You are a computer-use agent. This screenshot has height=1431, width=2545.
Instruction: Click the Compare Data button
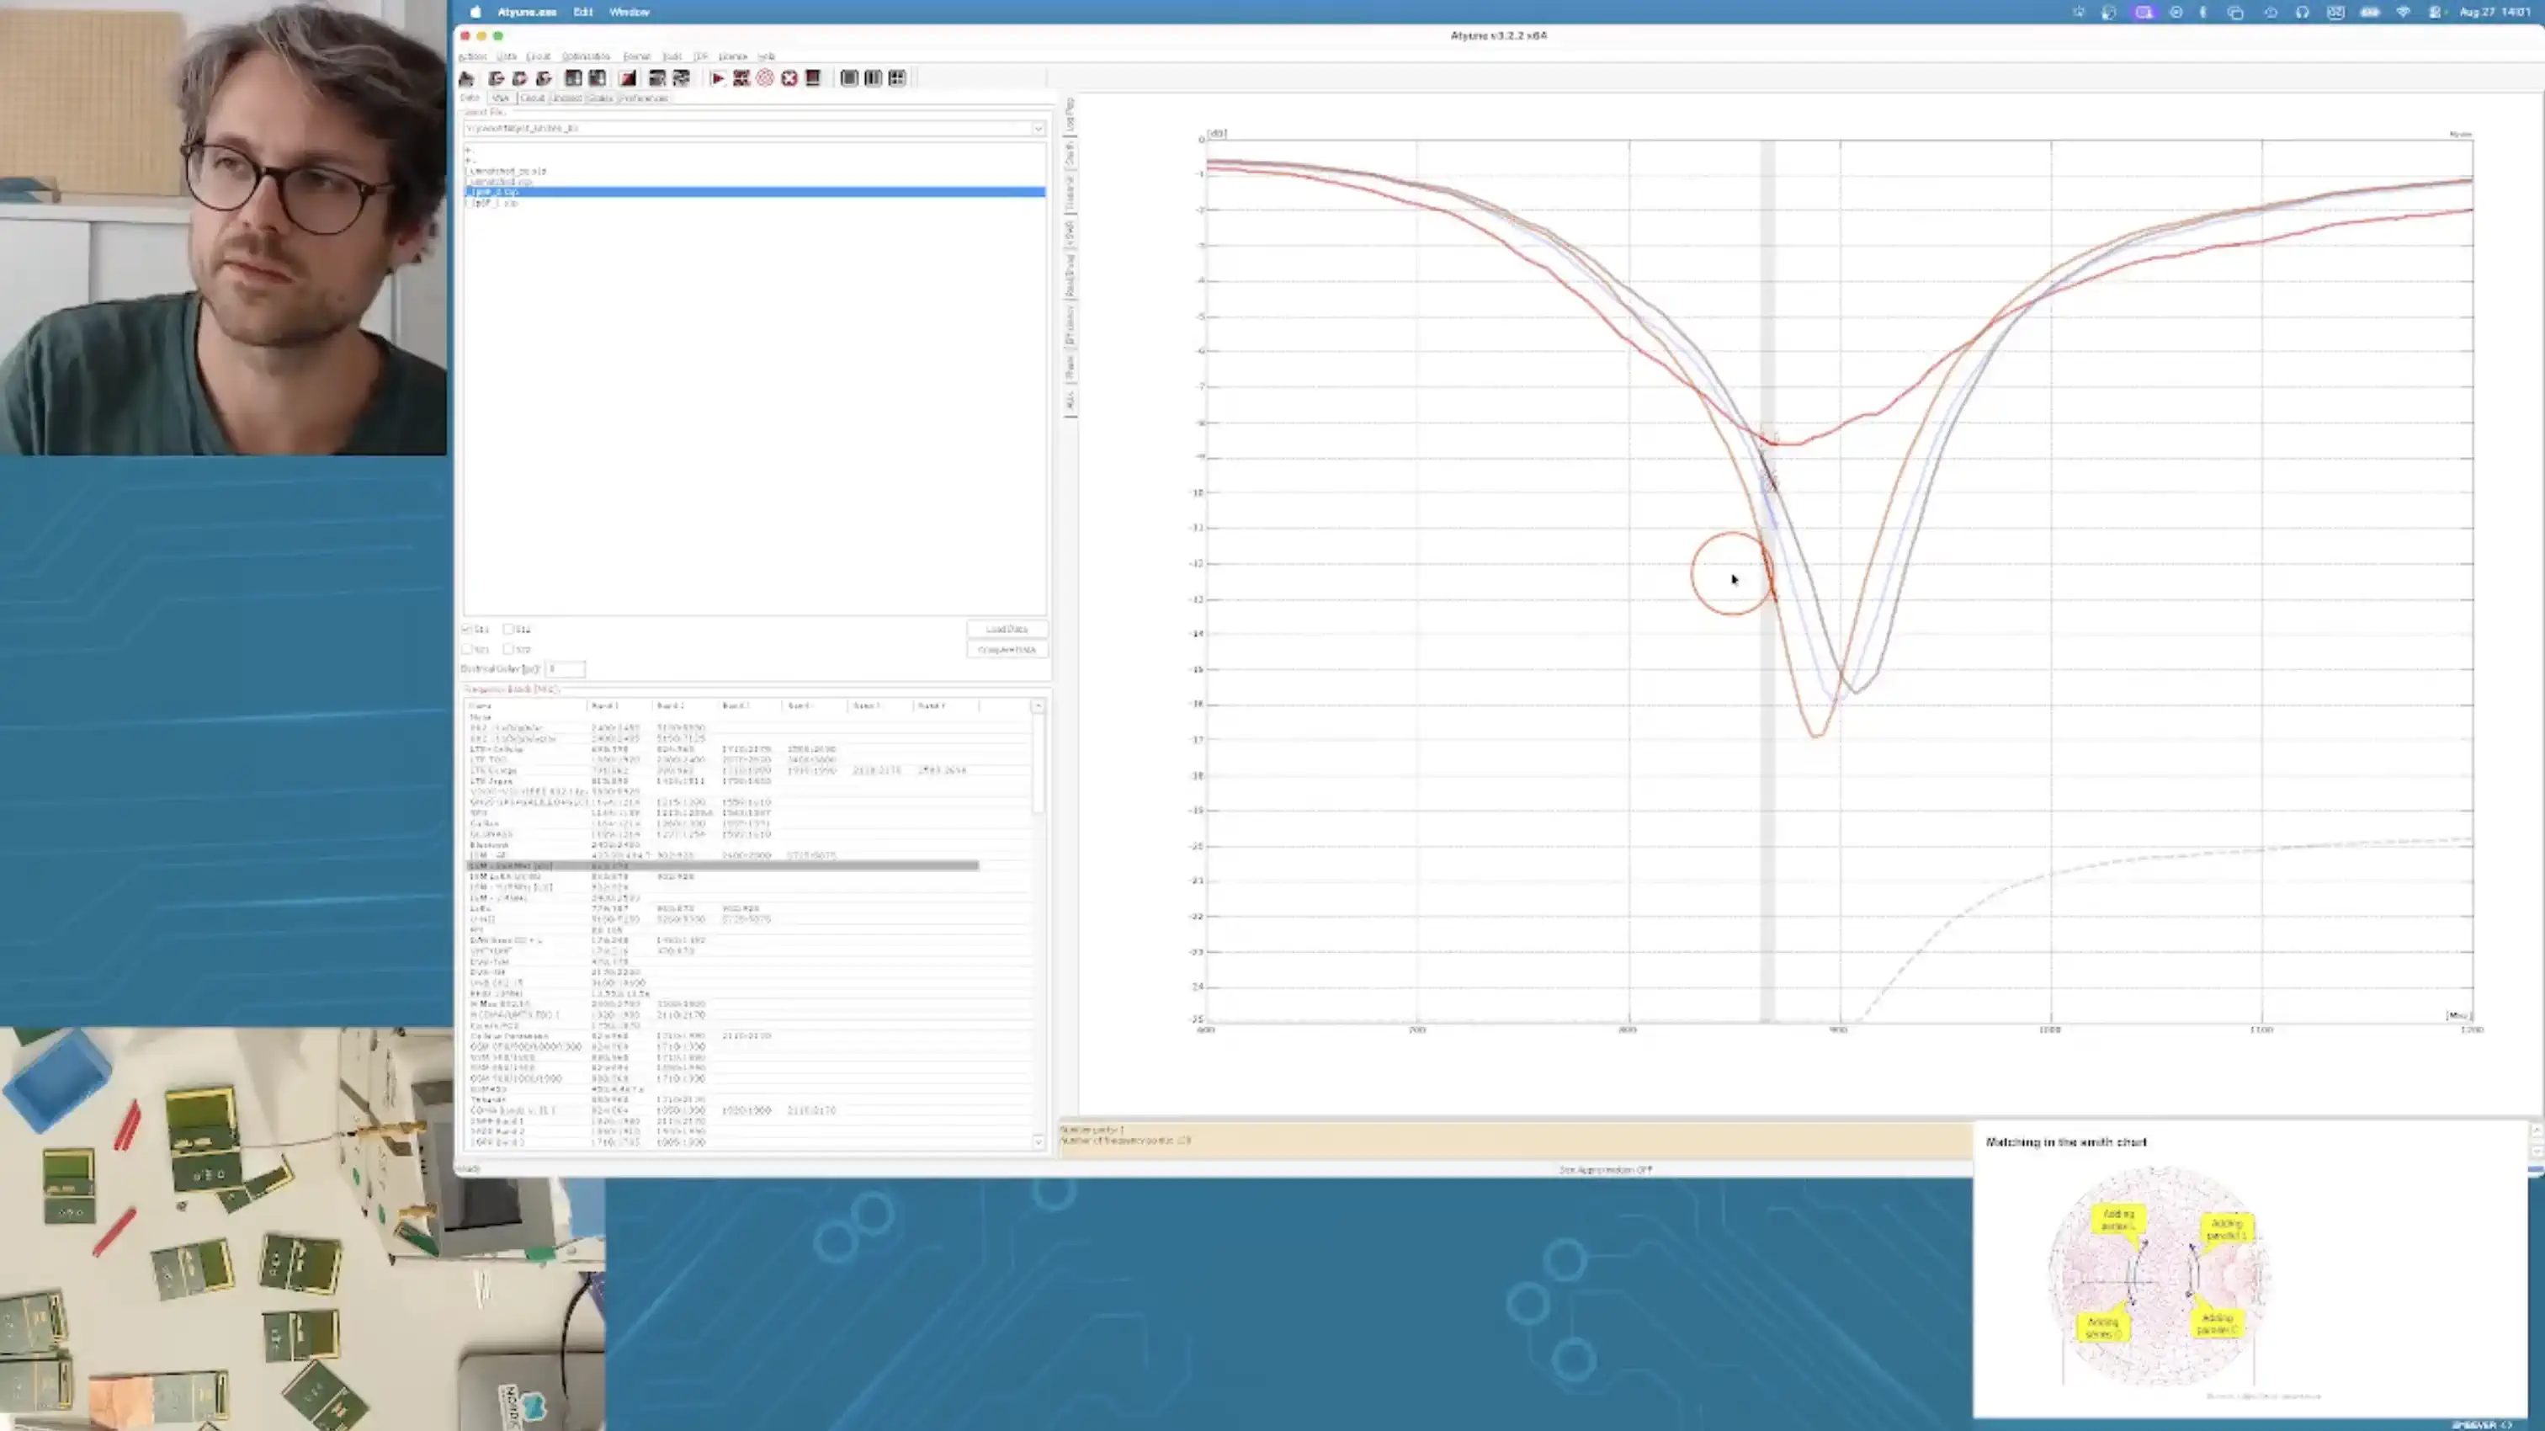click(1007, 649)
